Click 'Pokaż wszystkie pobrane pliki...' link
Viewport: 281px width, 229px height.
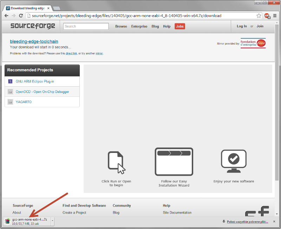tap(248, 222)
